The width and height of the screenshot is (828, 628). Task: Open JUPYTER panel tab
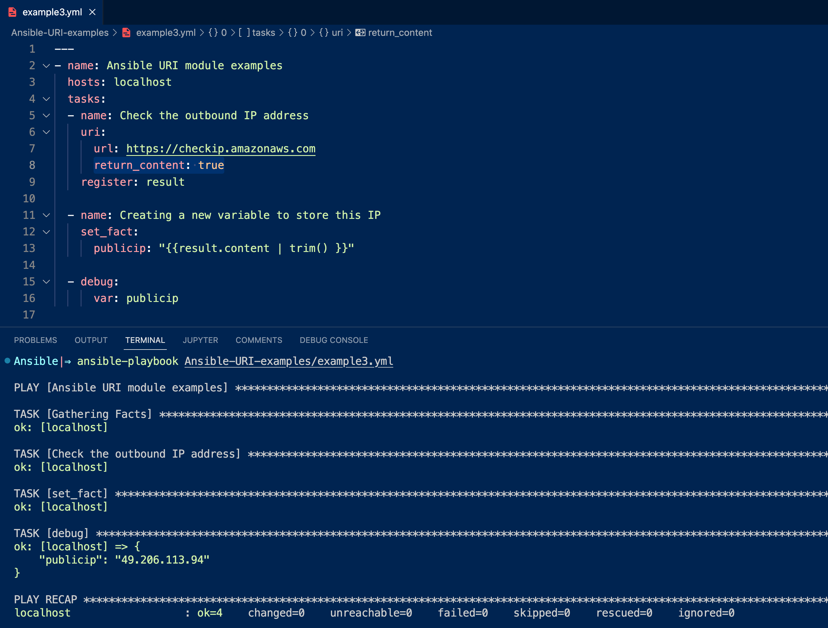[199, 340]
